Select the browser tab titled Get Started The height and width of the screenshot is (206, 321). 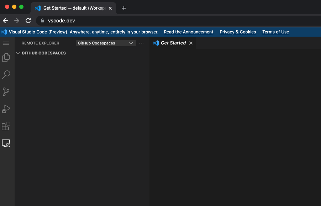(x=71, y=8)
